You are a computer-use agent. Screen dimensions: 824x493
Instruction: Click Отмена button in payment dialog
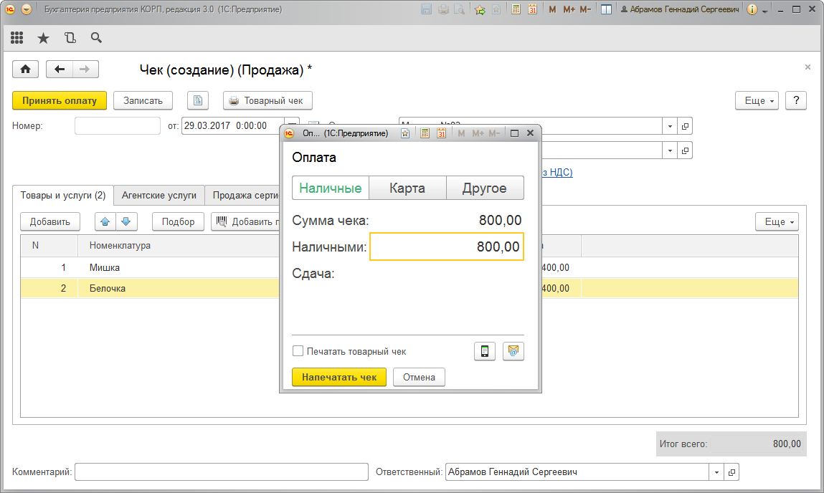click(x=419, y=377)
